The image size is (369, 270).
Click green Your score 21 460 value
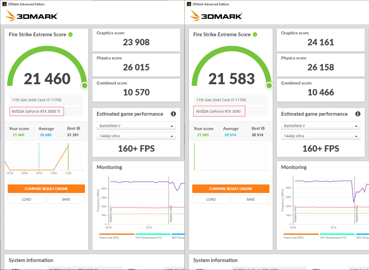(18, 135)
